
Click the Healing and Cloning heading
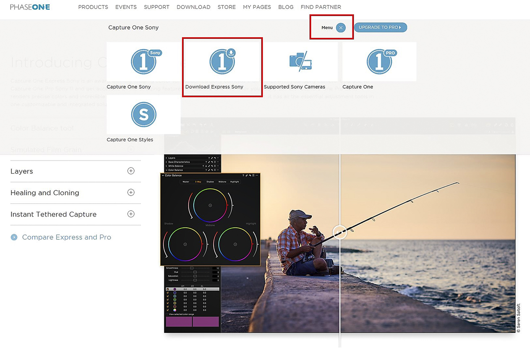tap(45, 193)
